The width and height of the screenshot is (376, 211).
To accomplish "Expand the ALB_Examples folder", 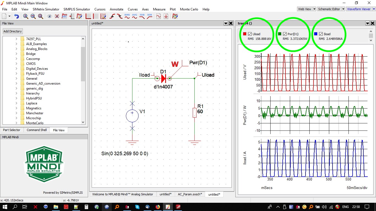I will (16, 44).
